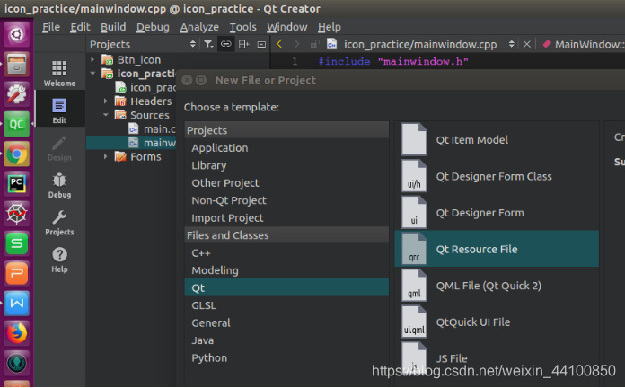Select Qt Designer Form Class template

497,176
